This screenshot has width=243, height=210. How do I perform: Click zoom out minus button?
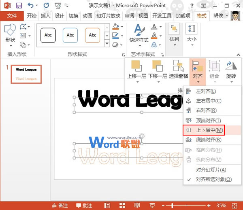[x=163, y=206]
